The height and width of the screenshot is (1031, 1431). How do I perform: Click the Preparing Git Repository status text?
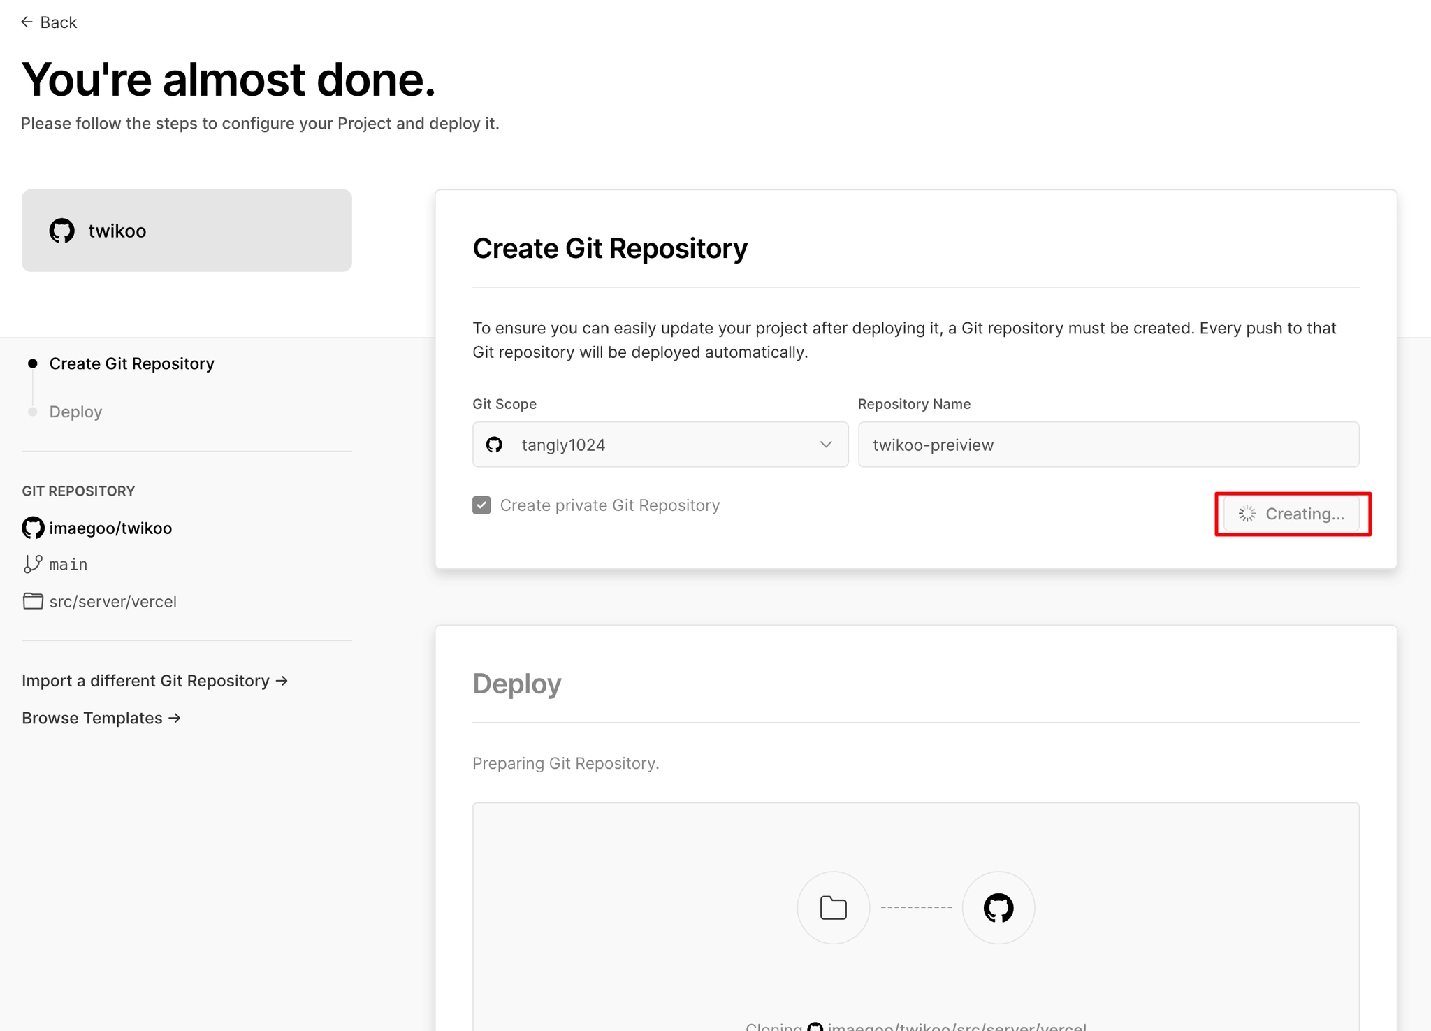tap(566, 763)
